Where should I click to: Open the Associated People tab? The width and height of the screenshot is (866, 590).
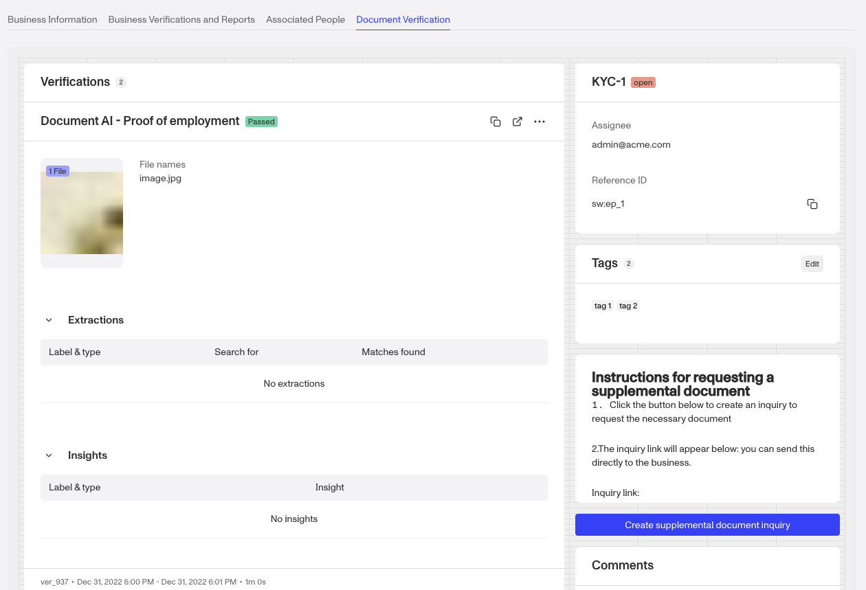tap(305, 19)
